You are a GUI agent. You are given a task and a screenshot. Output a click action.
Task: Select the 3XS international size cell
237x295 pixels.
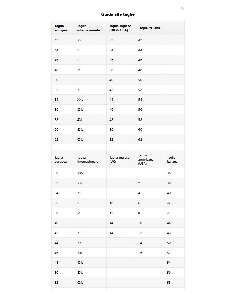click(80, 173)
